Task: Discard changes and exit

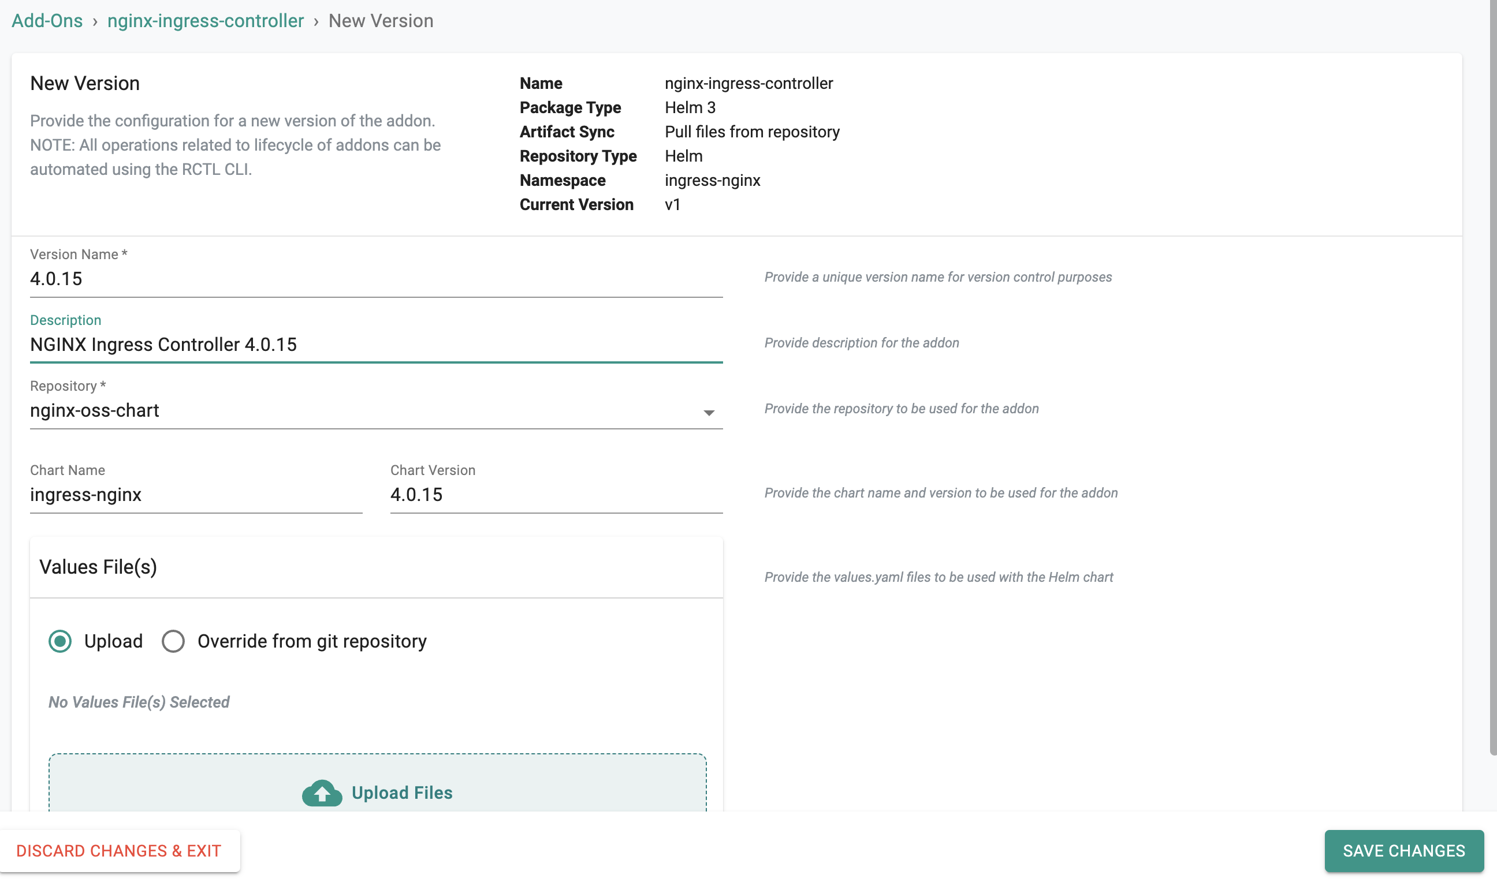Action: pos(120,850)
